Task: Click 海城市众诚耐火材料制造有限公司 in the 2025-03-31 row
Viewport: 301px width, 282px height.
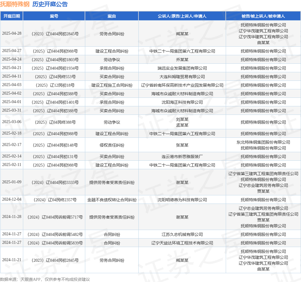Action: pos(182,111)
